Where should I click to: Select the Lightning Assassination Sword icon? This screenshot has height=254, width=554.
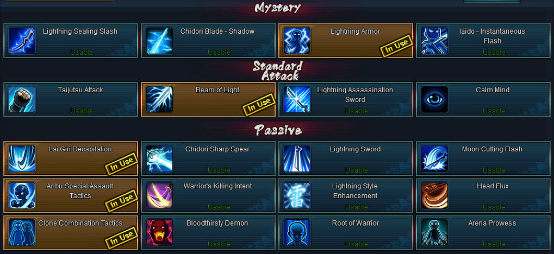click(297, 99)
